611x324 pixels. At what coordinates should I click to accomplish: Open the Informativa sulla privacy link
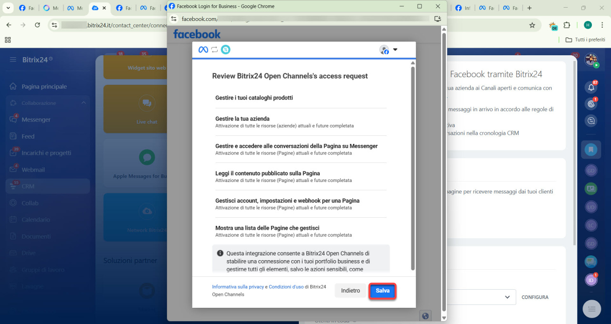pyautogui.click(x=238, y=287)
